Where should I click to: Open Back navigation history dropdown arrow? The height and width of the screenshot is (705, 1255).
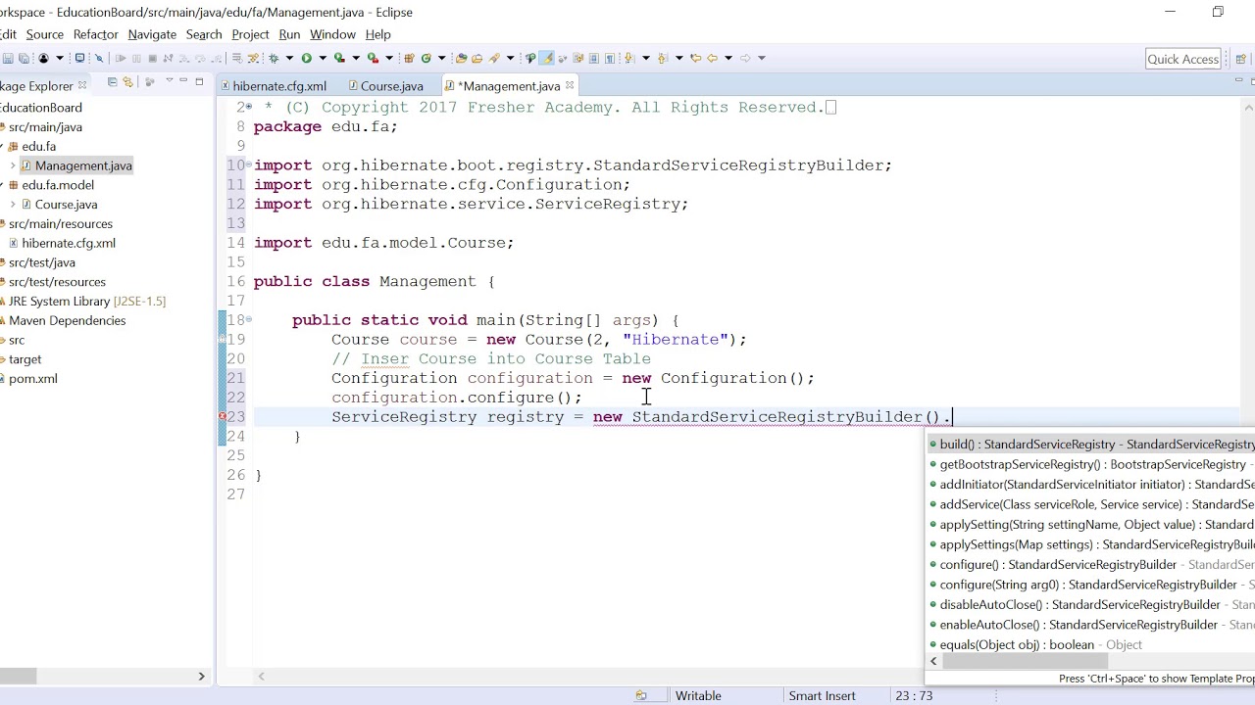coord(728,59)
